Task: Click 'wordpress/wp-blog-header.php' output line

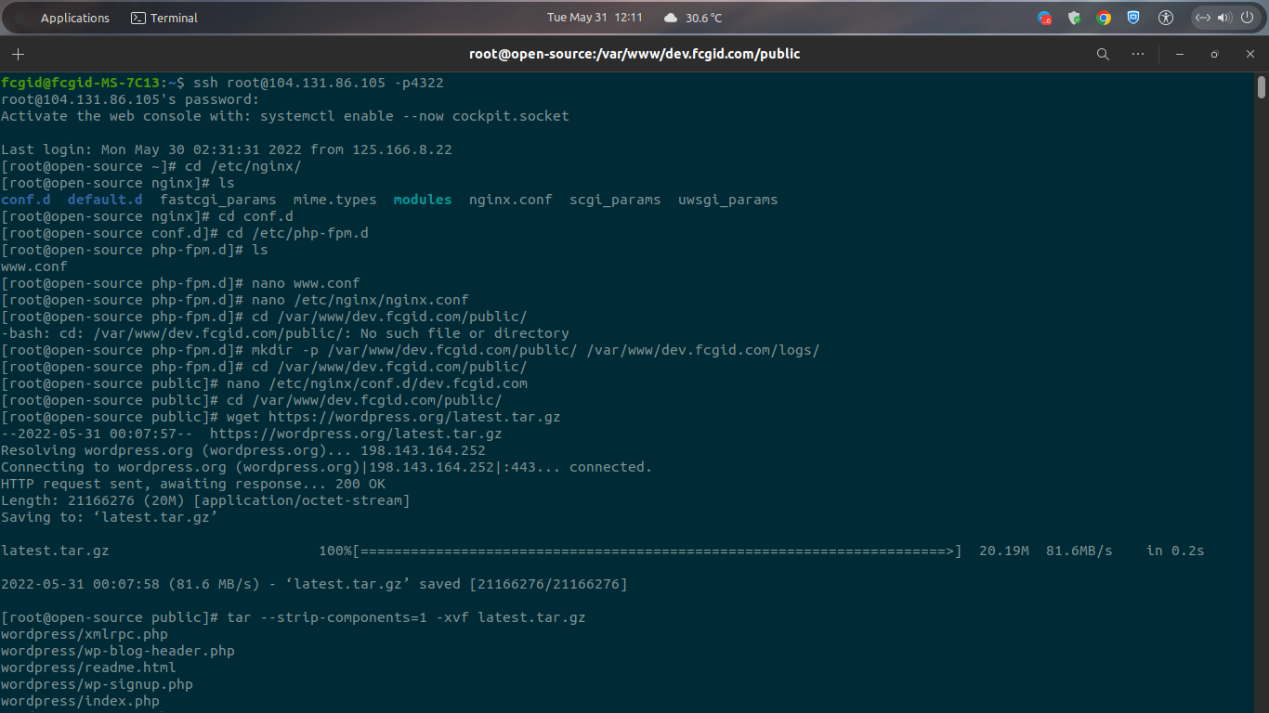Action: [118, 651]
